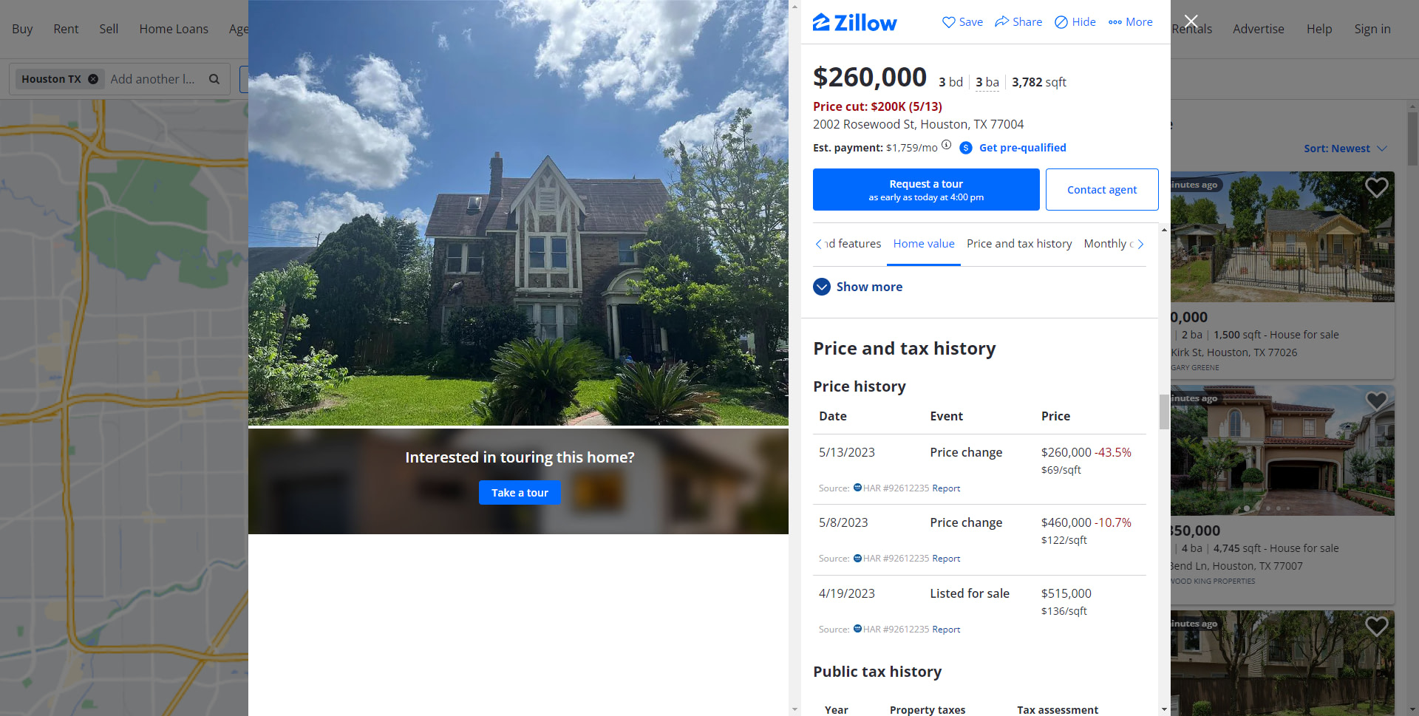This screenshot has width=1419, height=716.
Task: Favorite the Kirk St listing heart
Action: (1376, 188)
